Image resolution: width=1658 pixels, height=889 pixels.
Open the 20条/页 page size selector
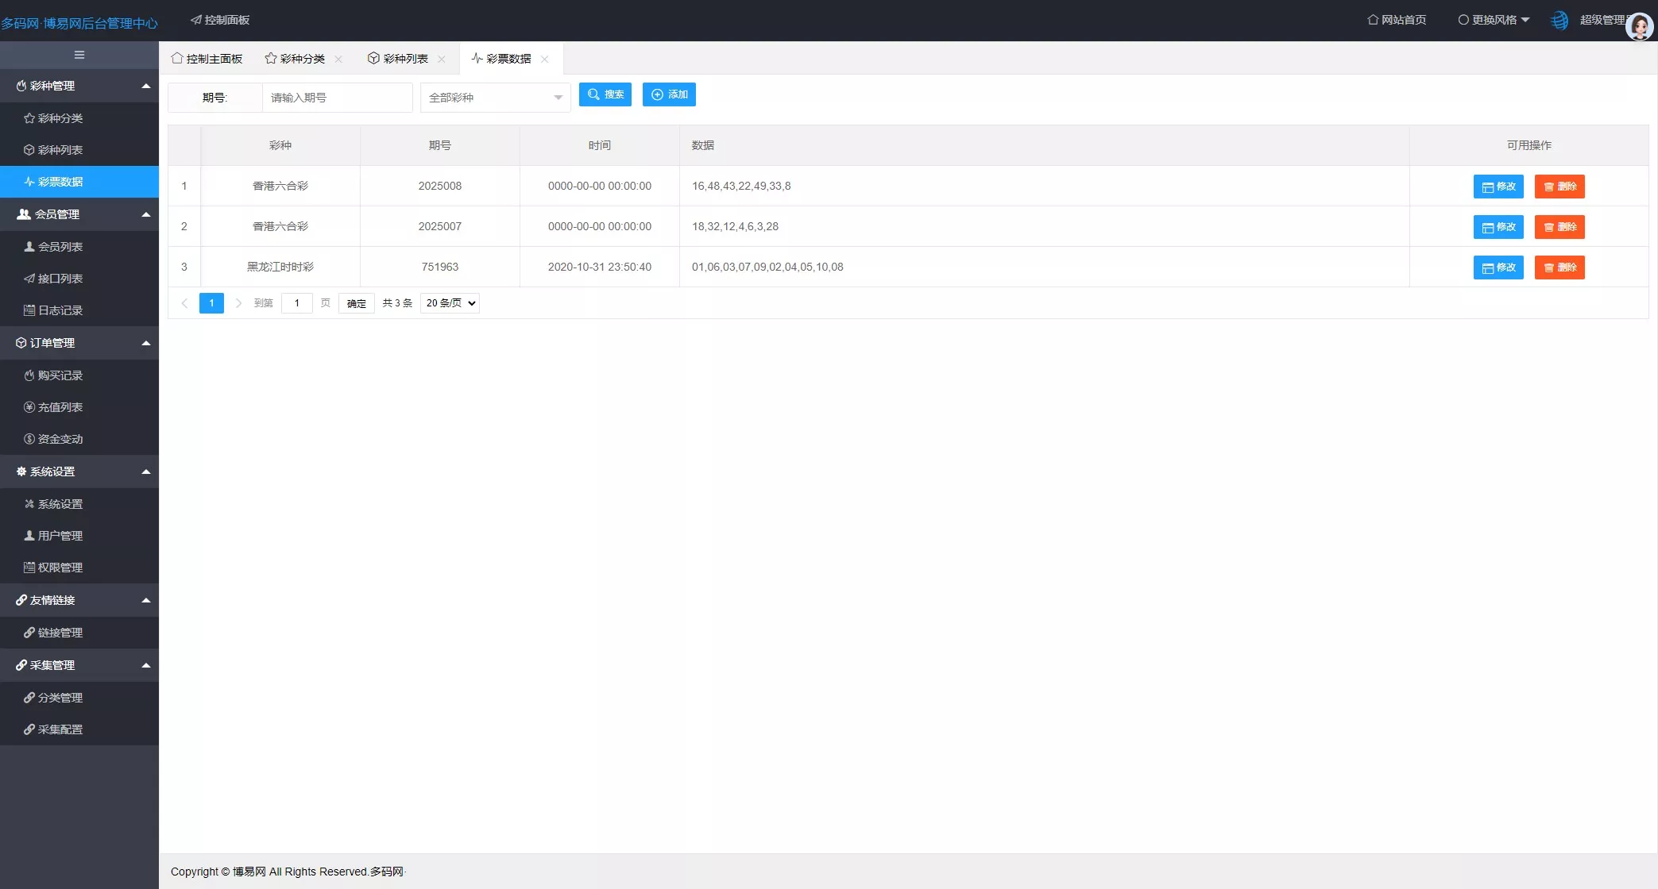click(x=449, y=302)
